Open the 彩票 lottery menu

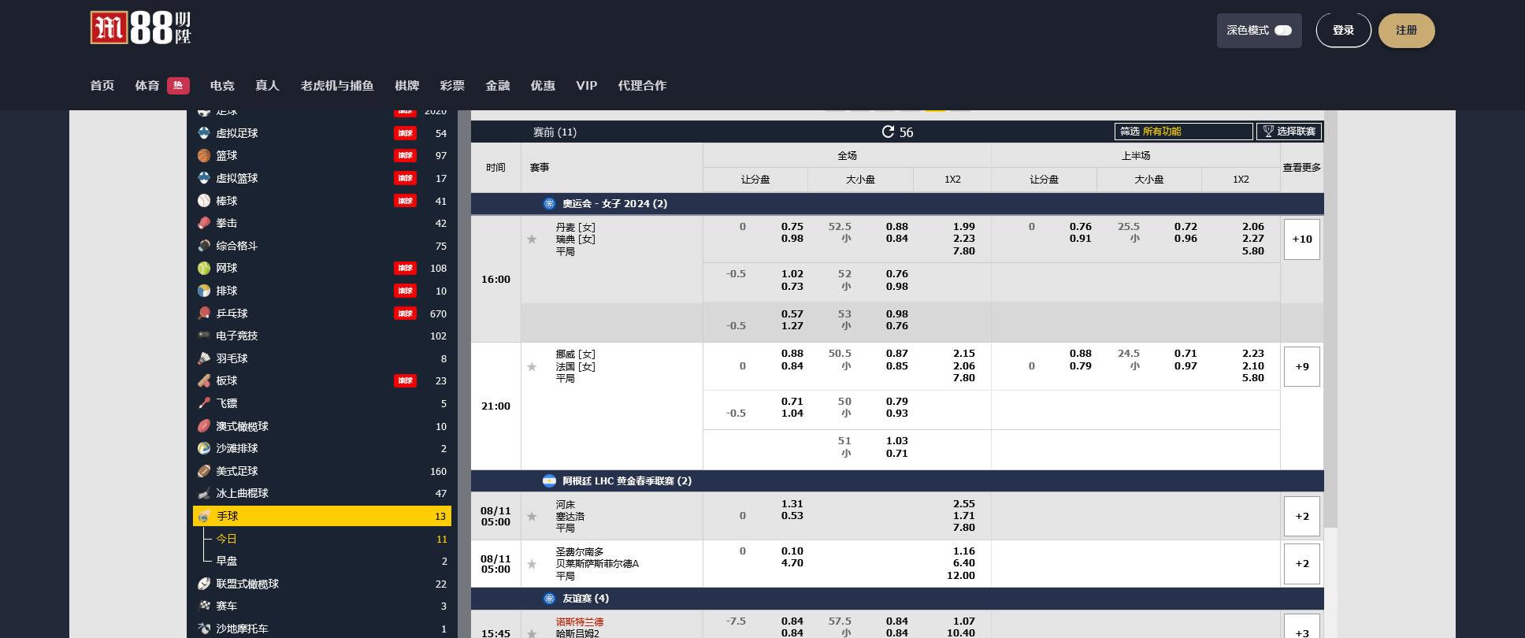click(452, 85)
